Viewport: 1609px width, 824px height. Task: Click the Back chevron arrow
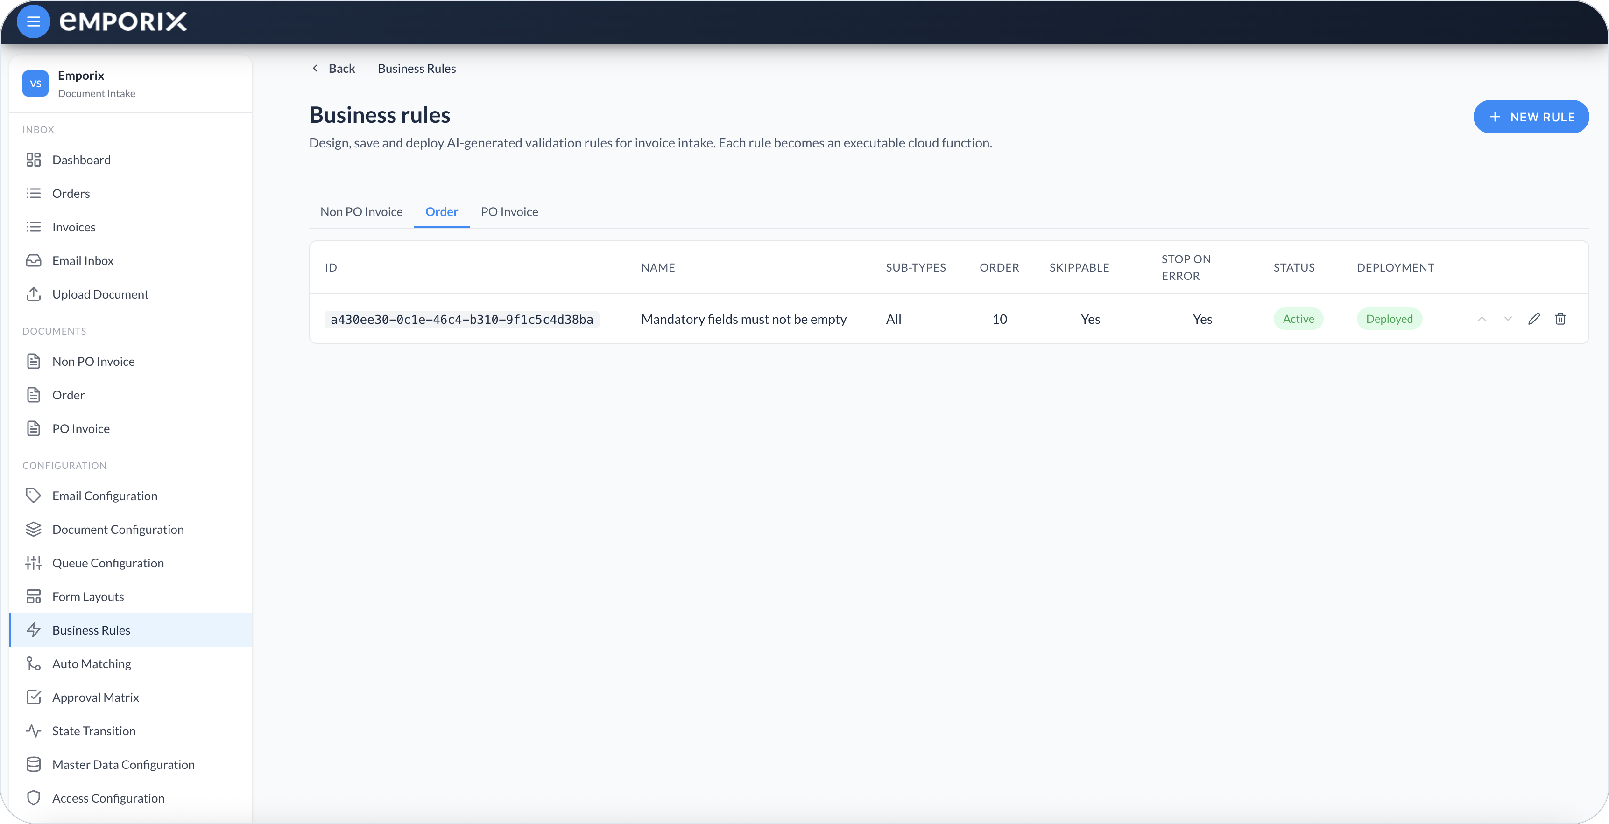[x=316, y=68]
